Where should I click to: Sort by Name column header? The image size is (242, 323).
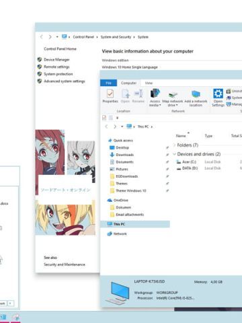pos(181,136)
